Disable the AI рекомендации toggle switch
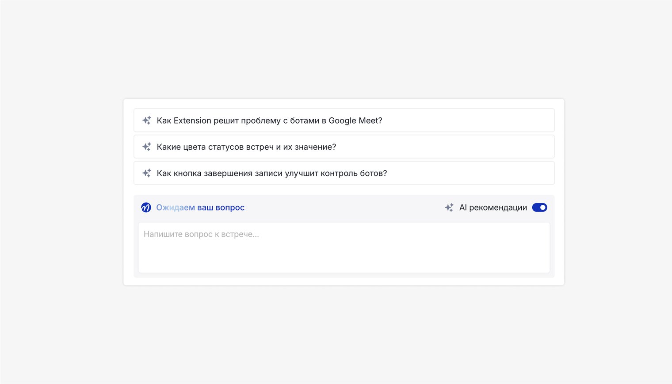Image resolution: width=672 pixels, height=384 pixels. click(x=539, y=207)
